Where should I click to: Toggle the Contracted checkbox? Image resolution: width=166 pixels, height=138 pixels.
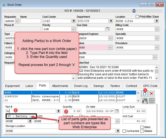(124, 131)
